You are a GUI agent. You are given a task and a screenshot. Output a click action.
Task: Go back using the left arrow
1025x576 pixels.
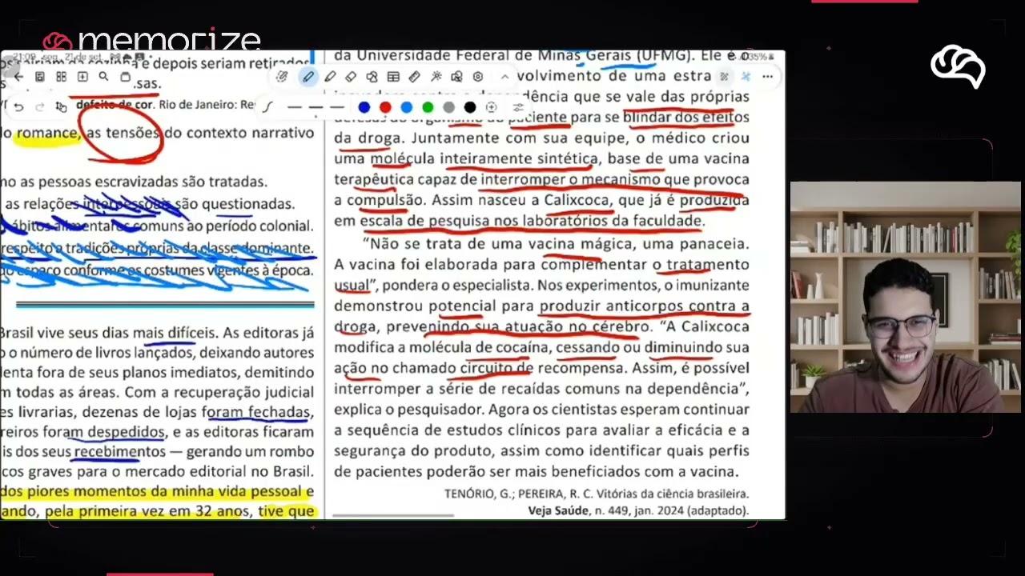coord(18,77)
